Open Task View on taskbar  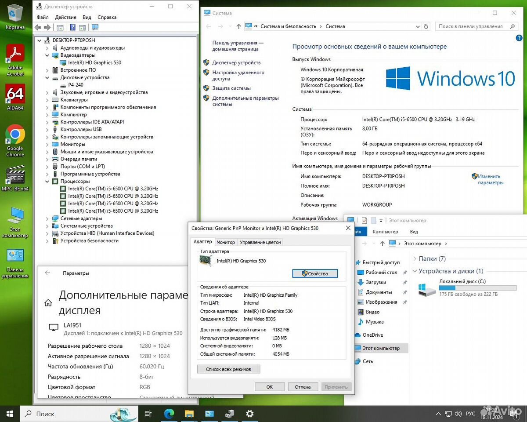[148, 414]
